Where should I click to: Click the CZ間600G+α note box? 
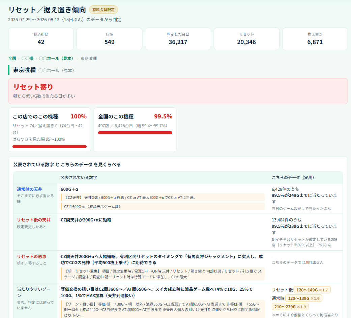pos(163,207)
